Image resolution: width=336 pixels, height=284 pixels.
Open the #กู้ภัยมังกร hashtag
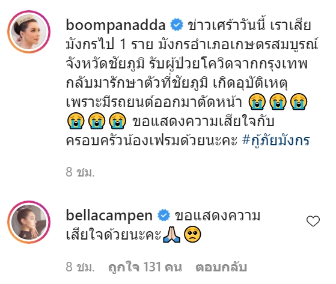click(276, 140)
